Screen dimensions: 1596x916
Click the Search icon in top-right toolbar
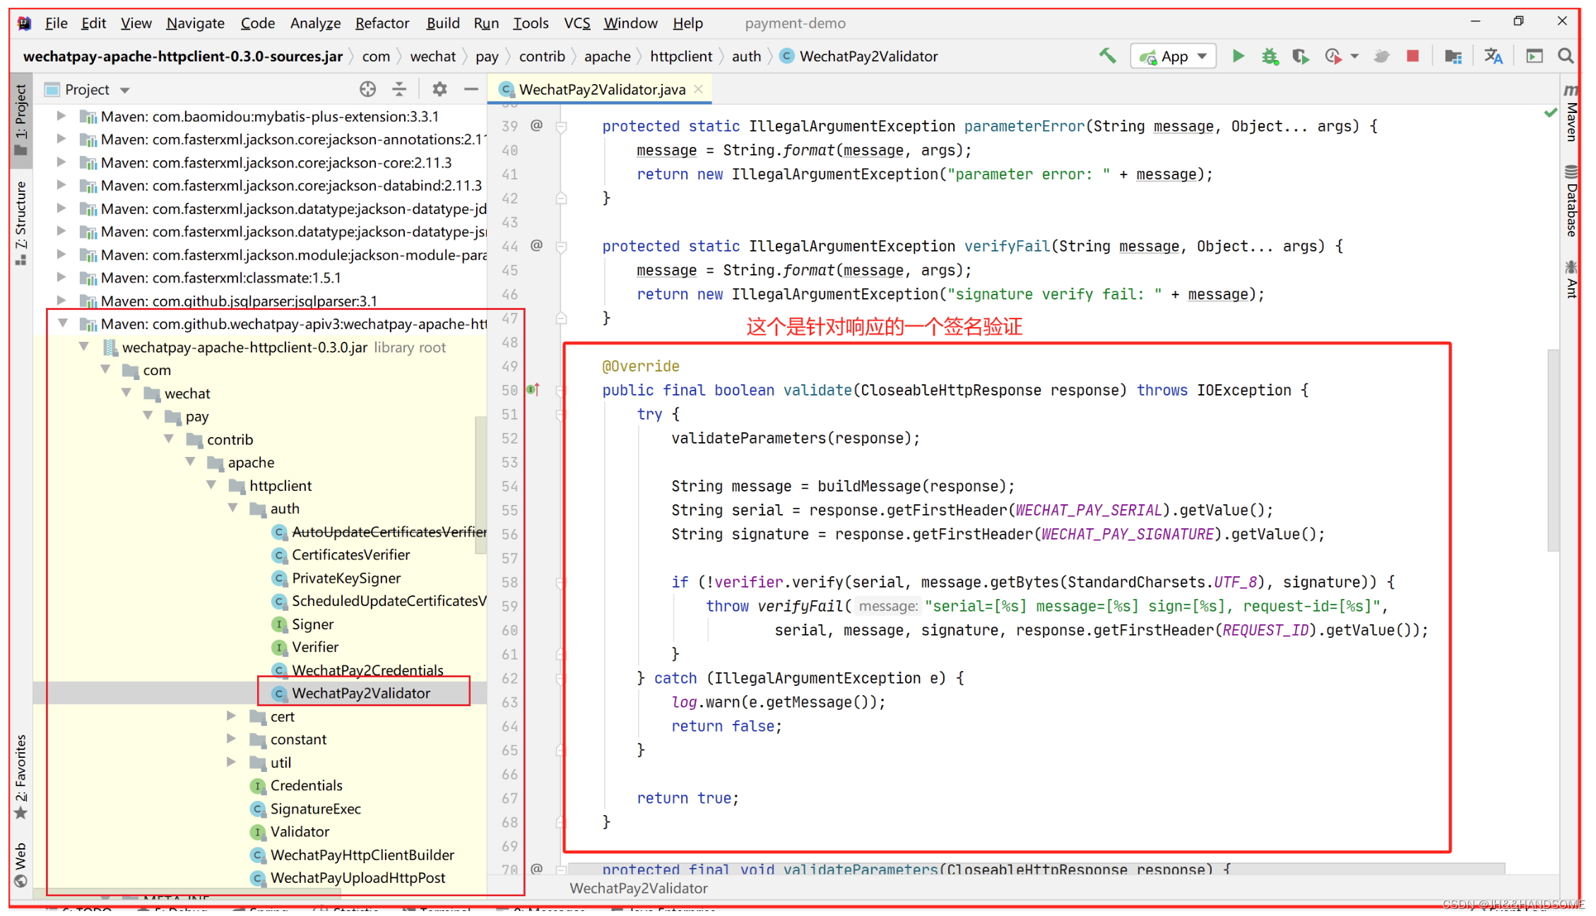(x=1568, y=56)
